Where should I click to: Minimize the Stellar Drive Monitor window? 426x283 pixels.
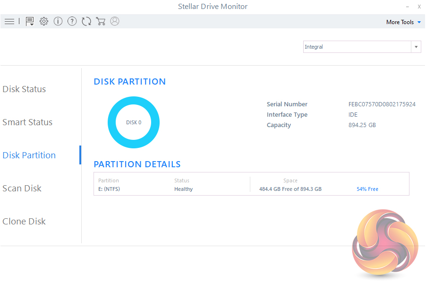[408, 7]
